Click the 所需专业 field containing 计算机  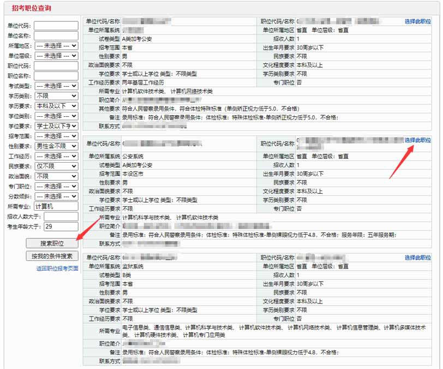coord(56,206)
